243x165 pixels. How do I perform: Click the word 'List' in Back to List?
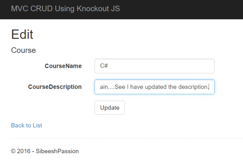37,125
